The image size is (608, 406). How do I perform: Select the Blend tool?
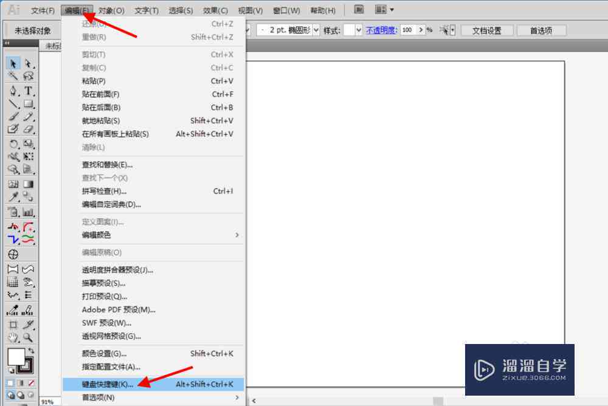29,196
